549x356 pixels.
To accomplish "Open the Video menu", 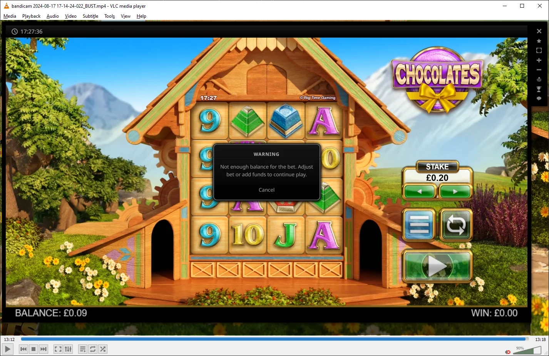I will pyautogui.click(x=71, y=16).
